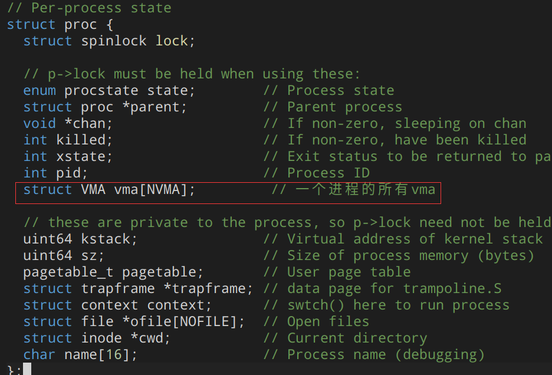Image resolution: width=552 pixels, height=375 pixels.
Task: Click the 'pagetable_t pagetable;' declaration
Action: tap(113, 272)
